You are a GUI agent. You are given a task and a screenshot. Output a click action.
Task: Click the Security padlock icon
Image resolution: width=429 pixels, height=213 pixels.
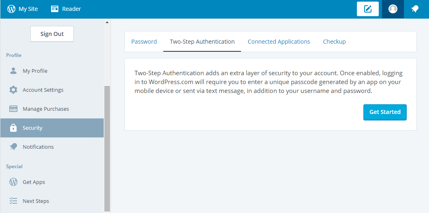pos(13,128)
